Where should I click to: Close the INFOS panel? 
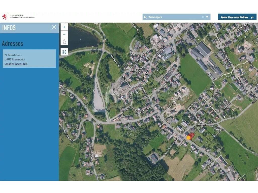pos(54,27)
